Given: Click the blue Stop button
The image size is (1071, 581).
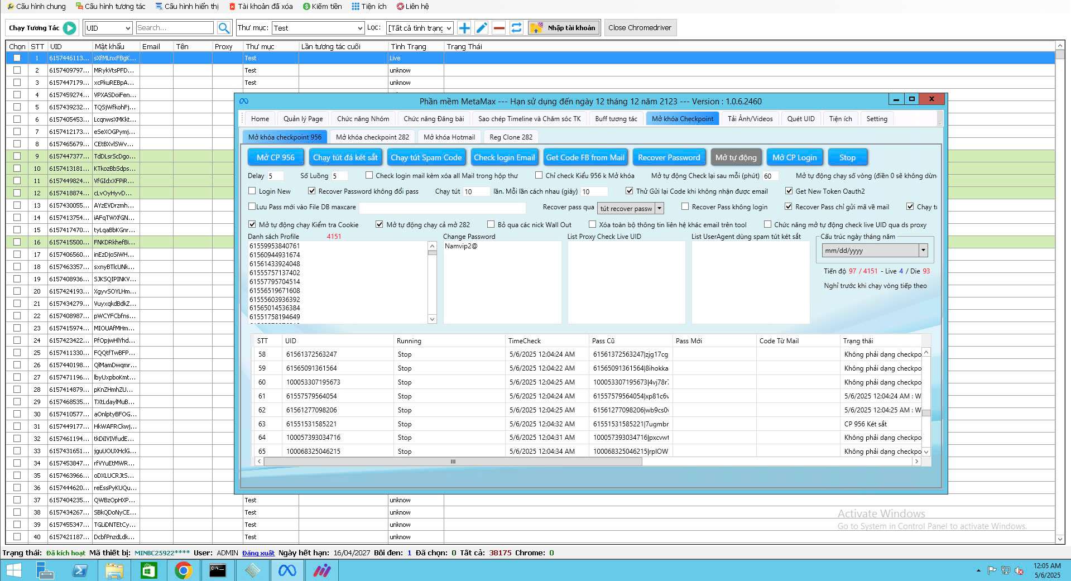Looking at the screenshot, I should [x=847, y=157].
